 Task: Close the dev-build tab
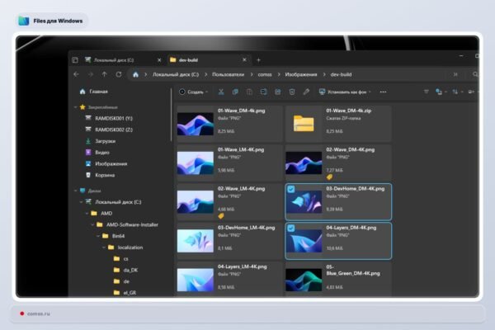244,59
